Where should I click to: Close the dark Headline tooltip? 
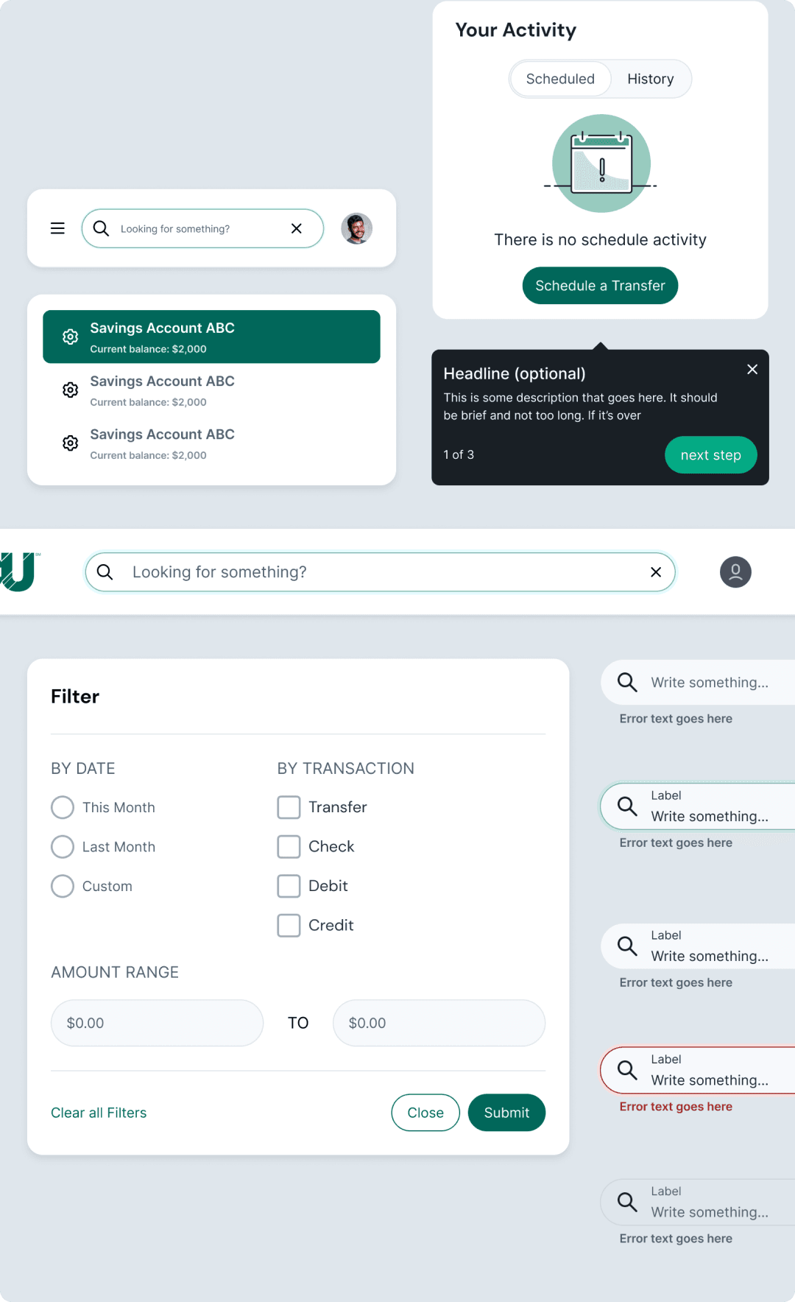[752, 369]
